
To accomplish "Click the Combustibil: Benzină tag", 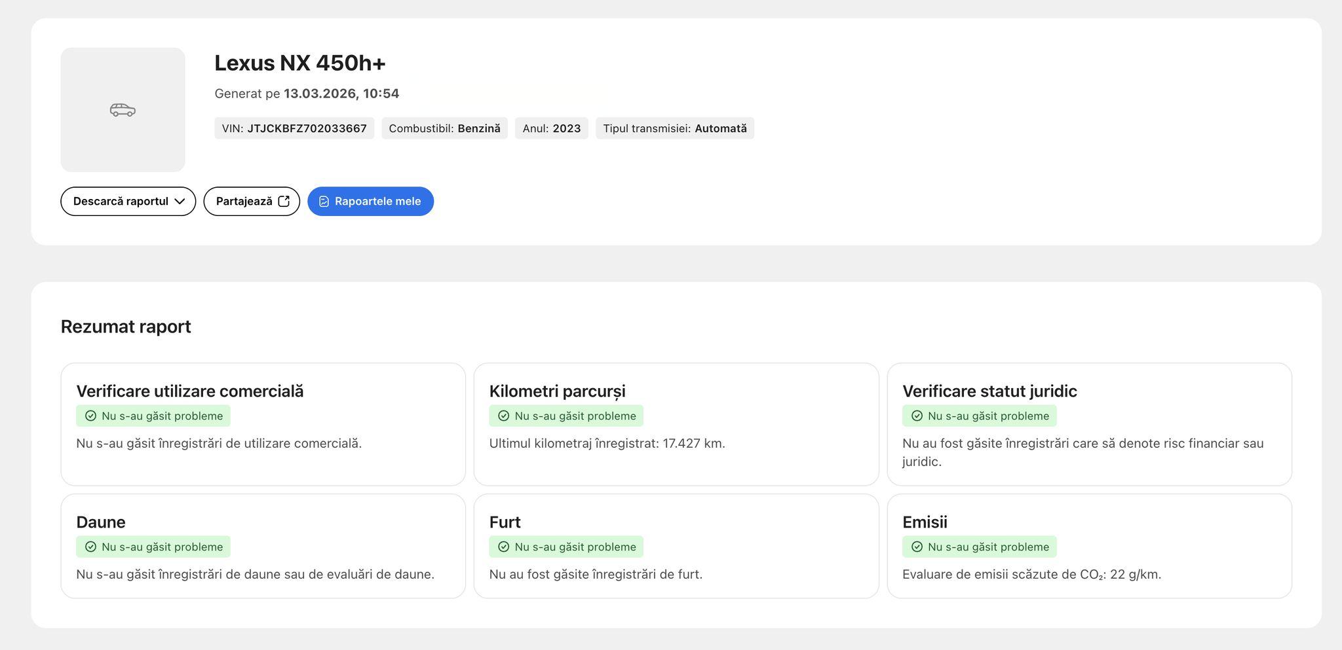I will click(444, 128).
